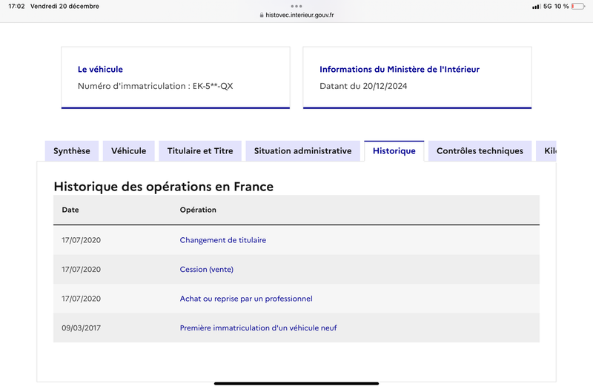This screenshot has height=389, width=593.
Task: Tap the padlock icon in address bar
Action: click(x=262, y=15)
